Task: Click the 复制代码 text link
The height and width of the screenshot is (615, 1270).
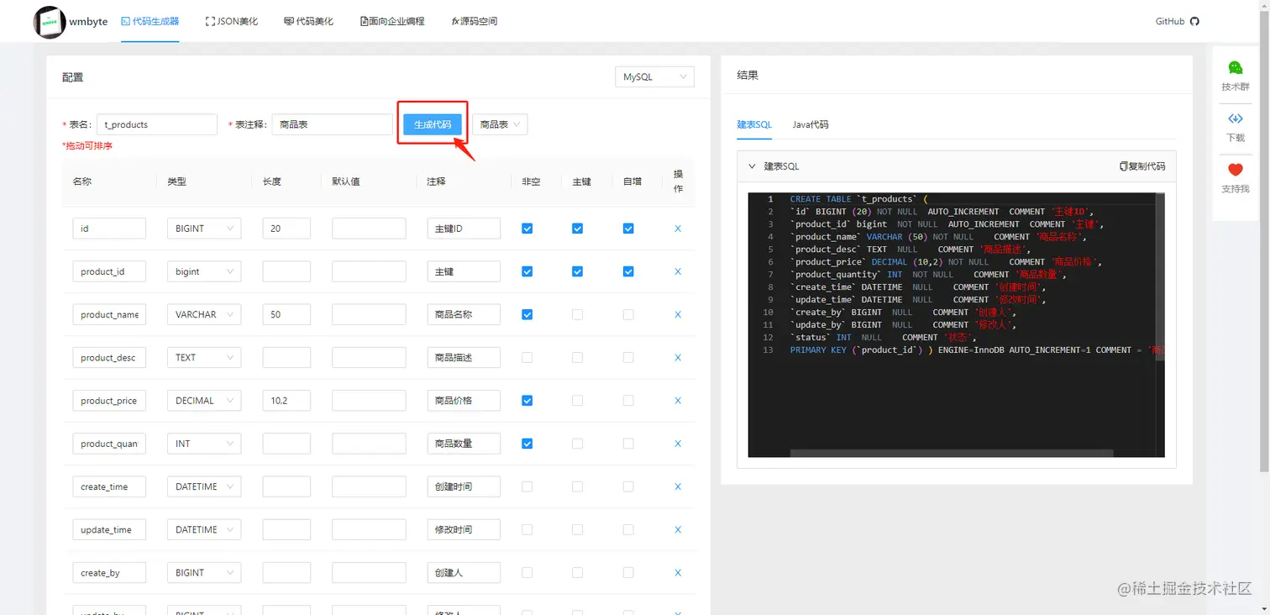Action: click(1147, 166)
